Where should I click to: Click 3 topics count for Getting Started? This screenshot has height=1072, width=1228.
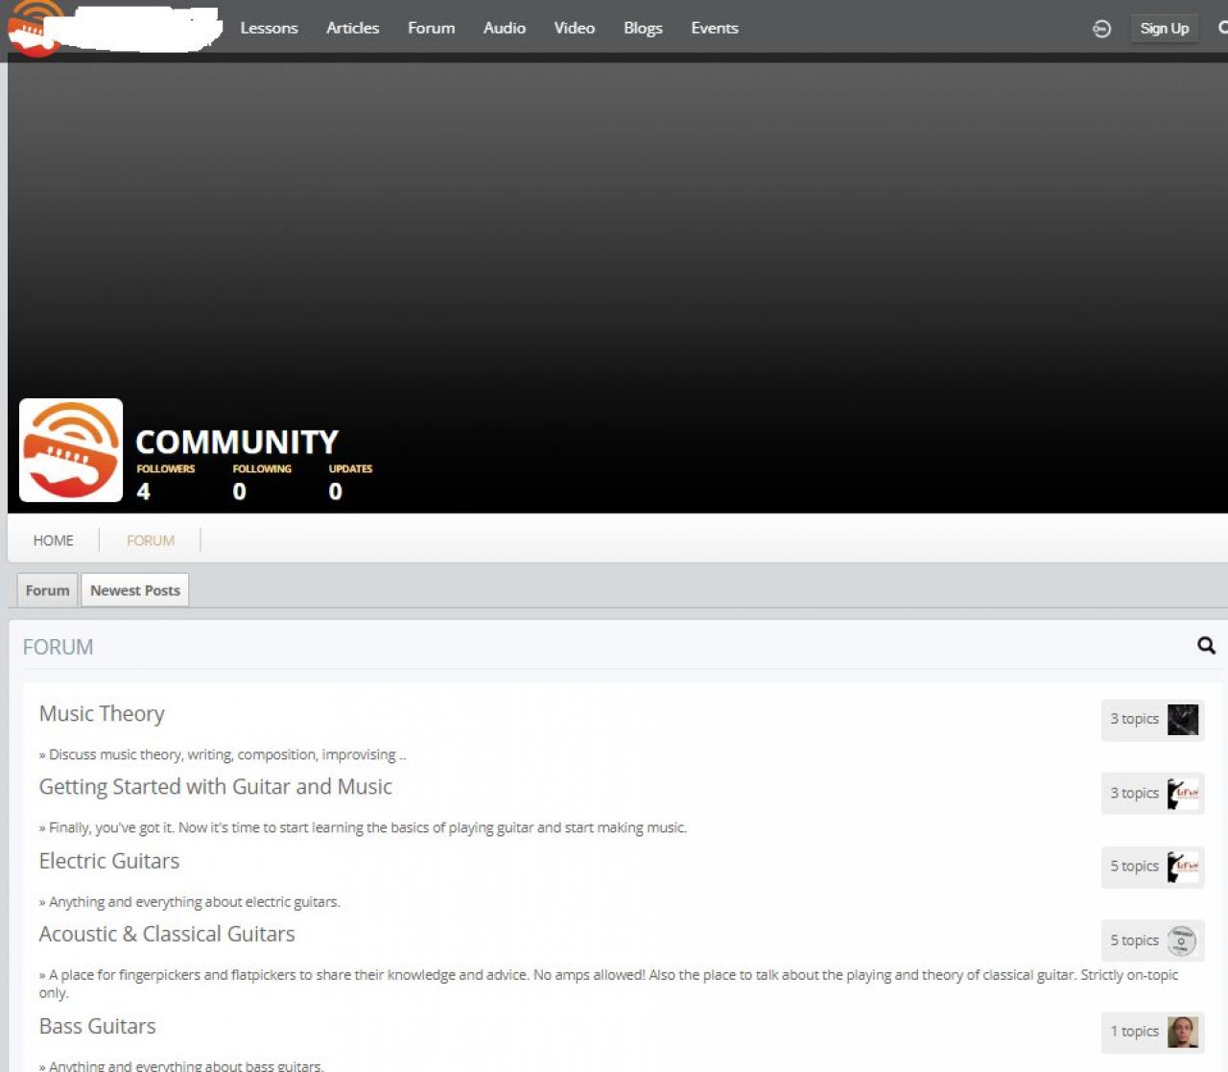click(x=1135, y=793)
